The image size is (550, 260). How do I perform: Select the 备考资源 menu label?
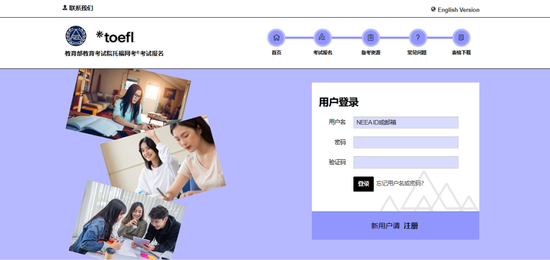point(371,52)
